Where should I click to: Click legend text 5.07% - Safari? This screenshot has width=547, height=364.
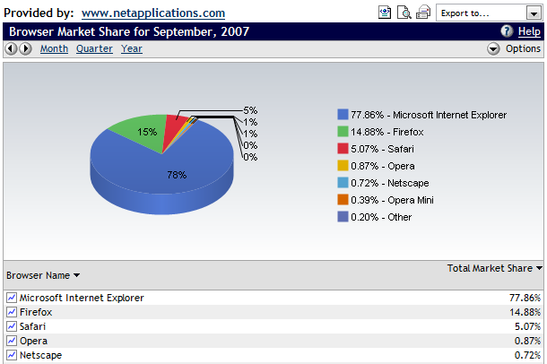[382, 149]
